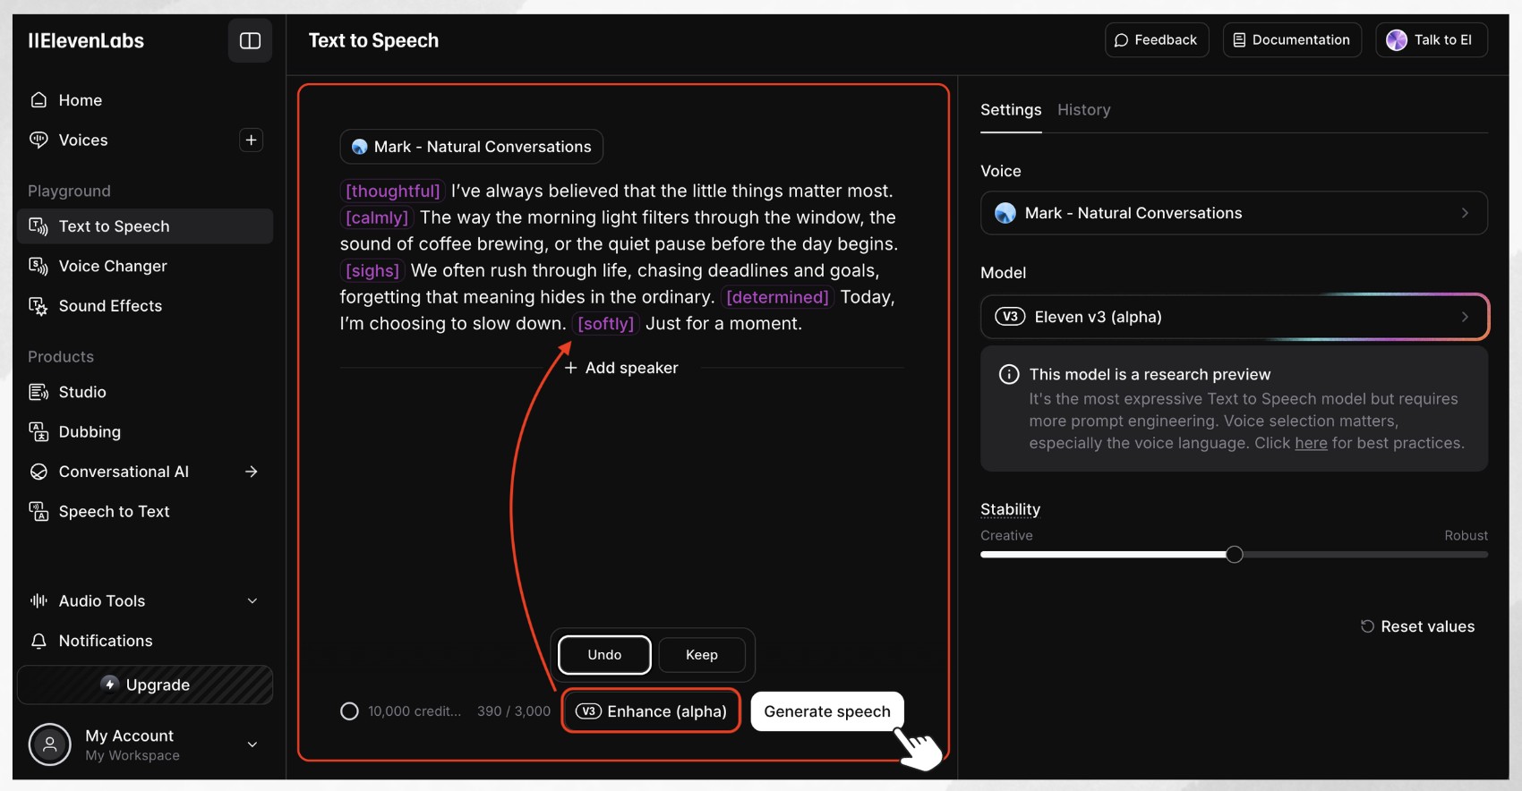Click the Upgrade lightning bolt icon
The width and height of the screenshot is (1522, 791).
pyautogui.click(x=110, y=684)
